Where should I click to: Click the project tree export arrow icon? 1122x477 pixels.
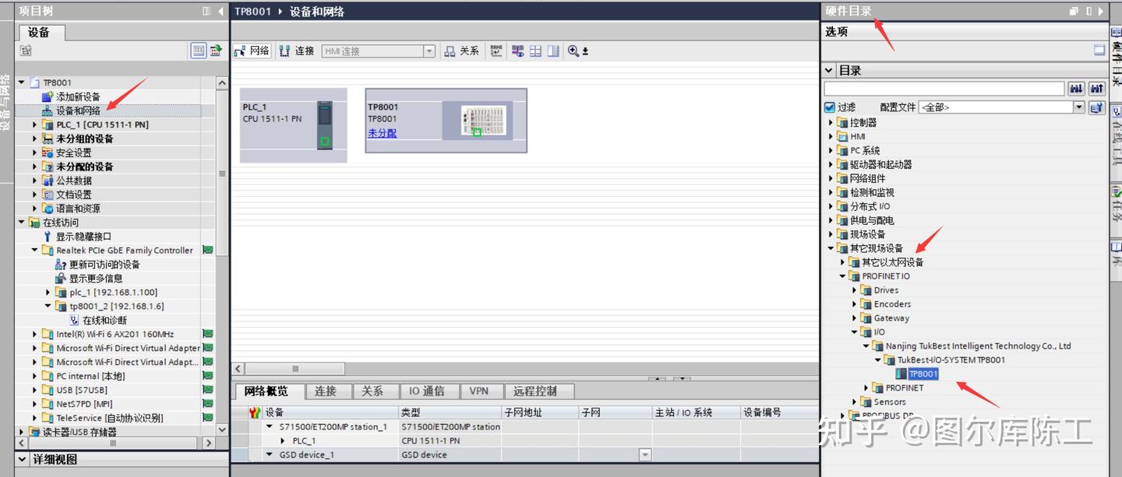pyautogui.click(x=216, y=51)
